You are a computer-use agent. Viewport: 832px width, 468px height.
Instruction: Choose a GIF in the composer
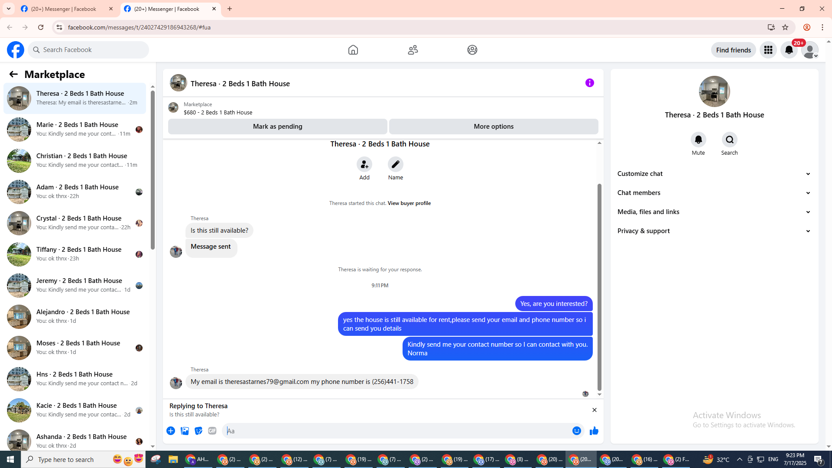coord(212,431)
